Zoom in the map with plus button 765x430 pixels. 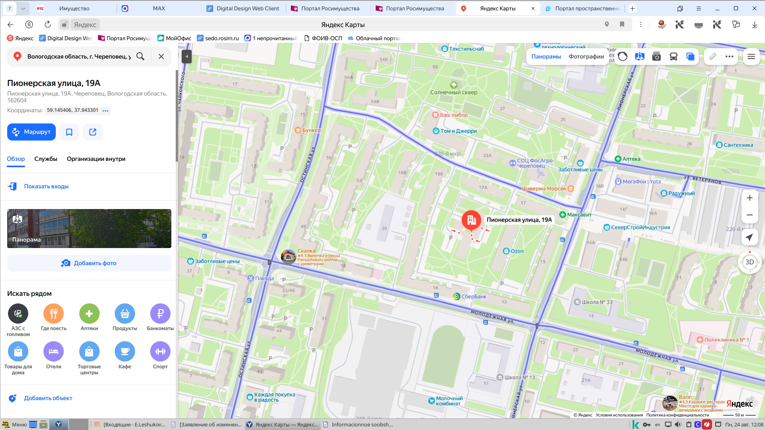click(749, 198)
